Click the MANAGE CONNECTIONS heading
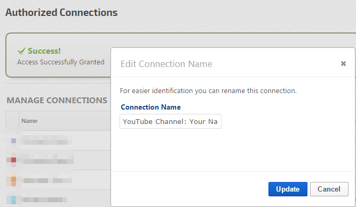Screen dimensions: 356x207 pos(57,101)
